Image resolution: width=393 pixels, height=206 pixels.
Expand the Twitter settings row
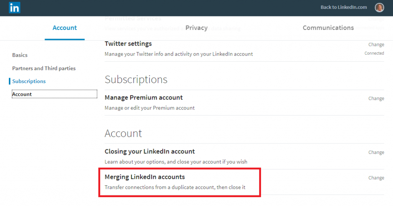pos(128,44)
